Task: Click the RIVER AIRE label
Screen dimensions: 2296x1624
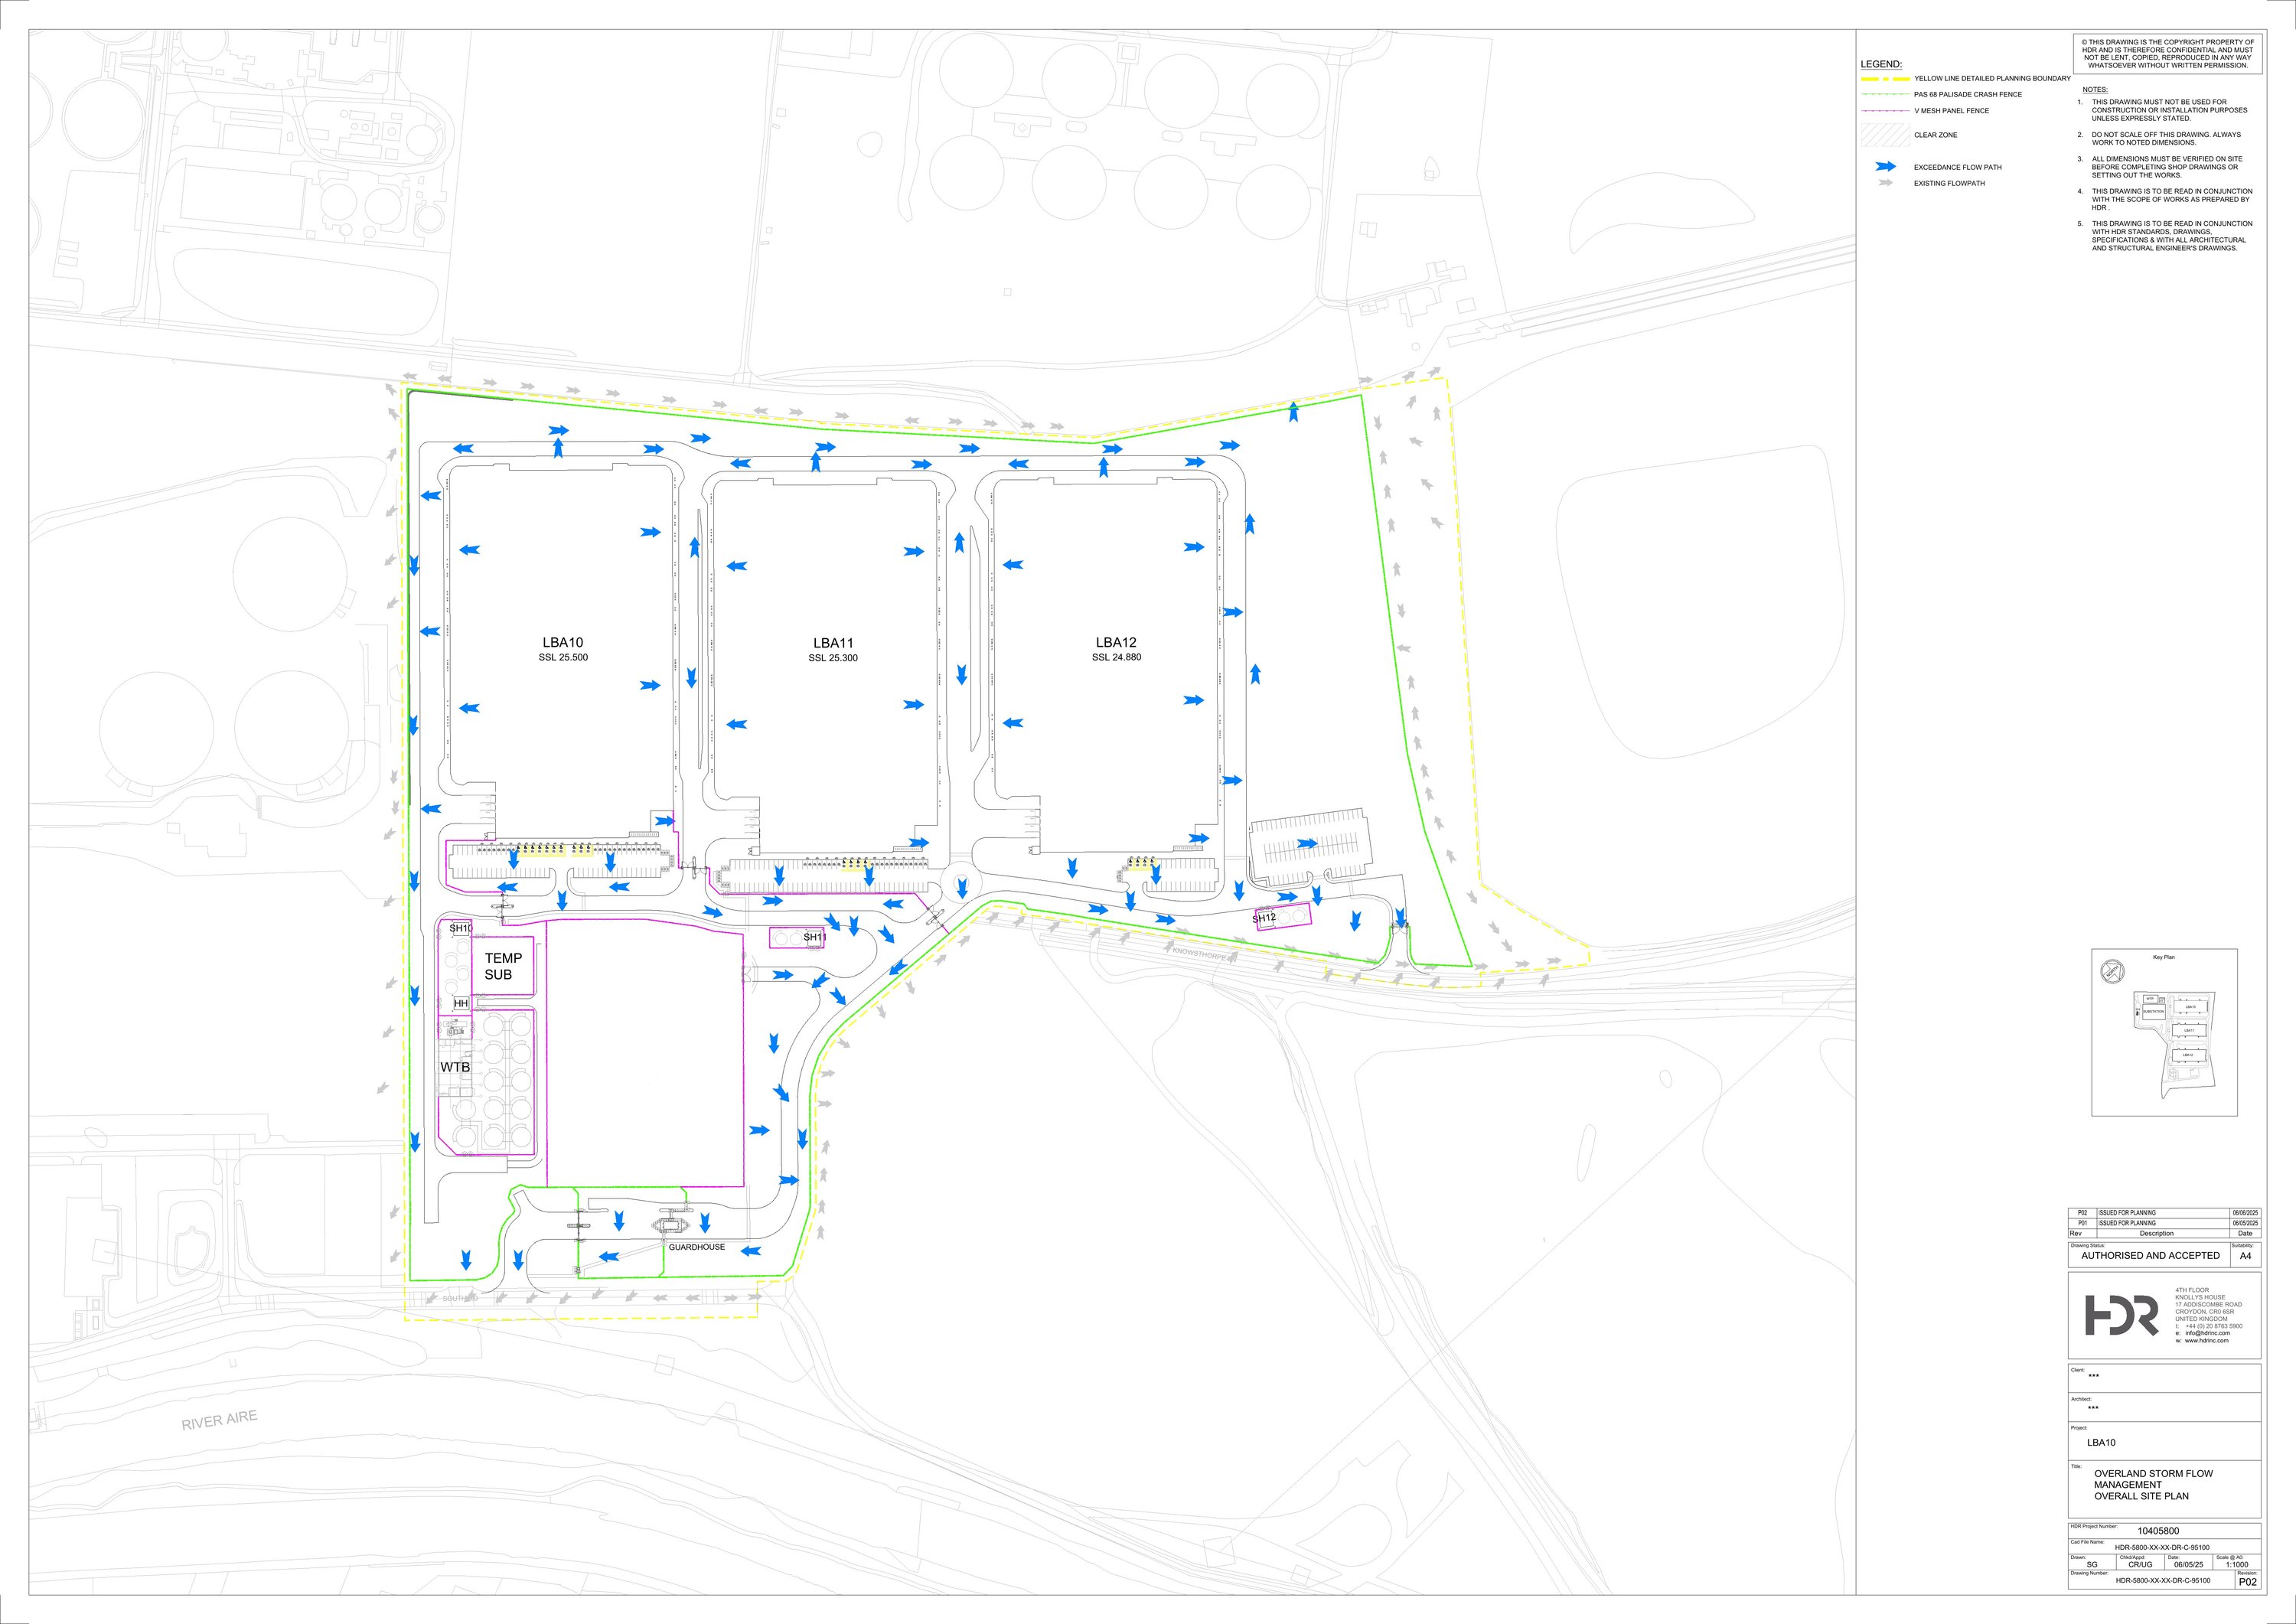Action: point(219,1420)
